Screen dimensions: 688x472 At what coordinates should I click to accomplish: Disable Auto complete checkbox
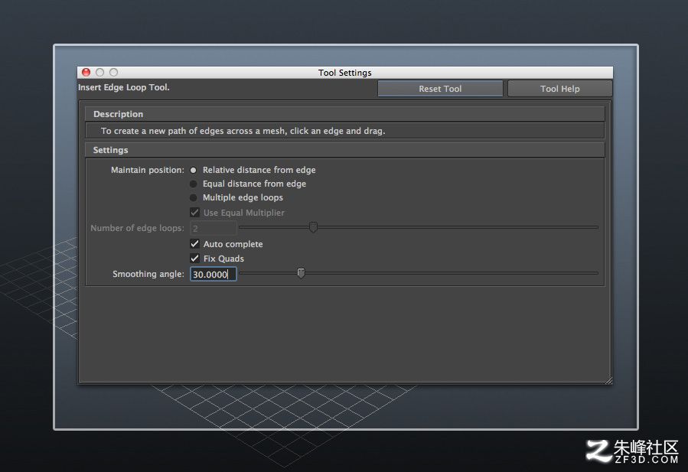195,244
